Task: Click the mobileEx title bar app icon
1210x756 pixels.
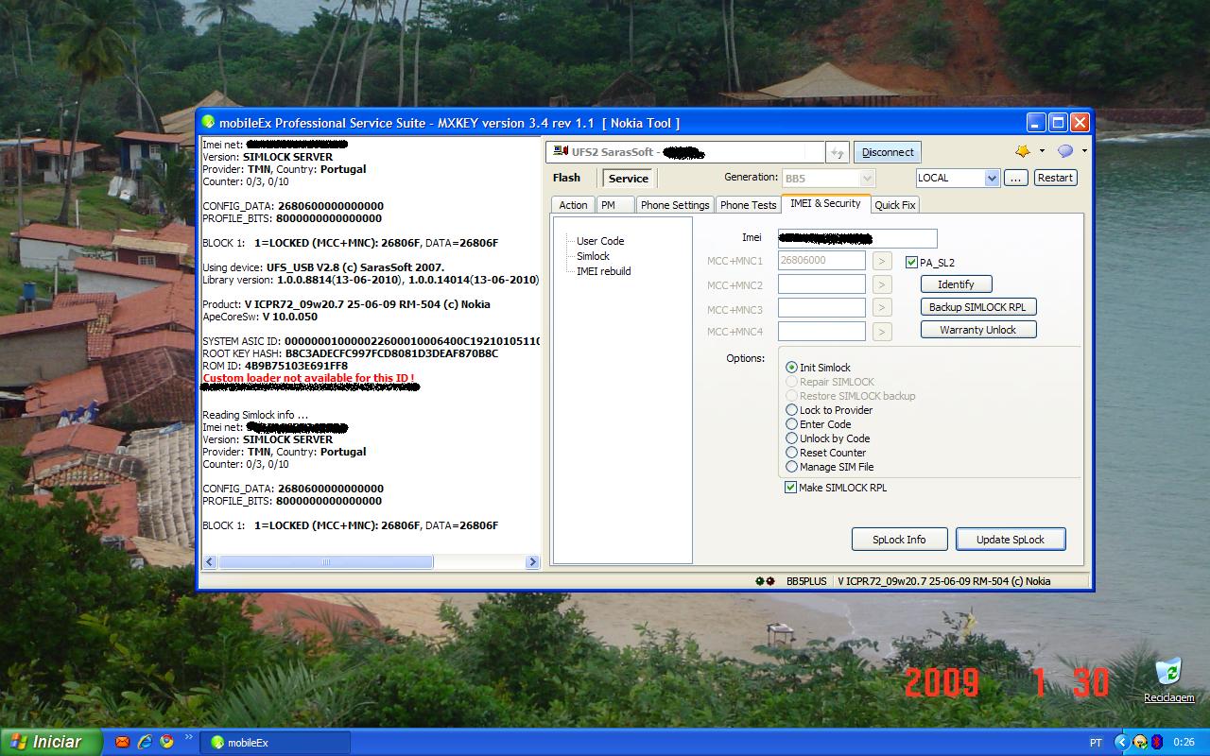Action: (209, 123)
